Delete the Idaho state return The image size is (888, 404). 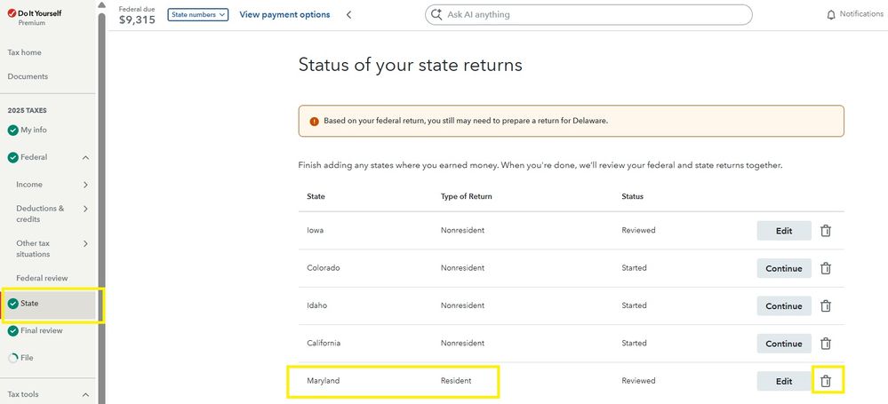[825, 305]
